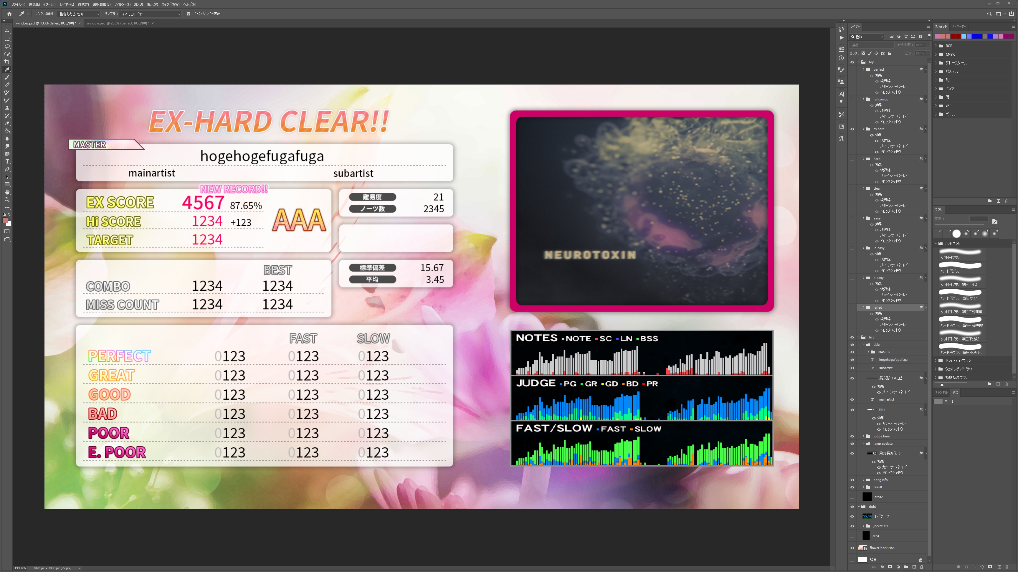Uncheck the sampling ring display checkbox

tap(189, 14)
